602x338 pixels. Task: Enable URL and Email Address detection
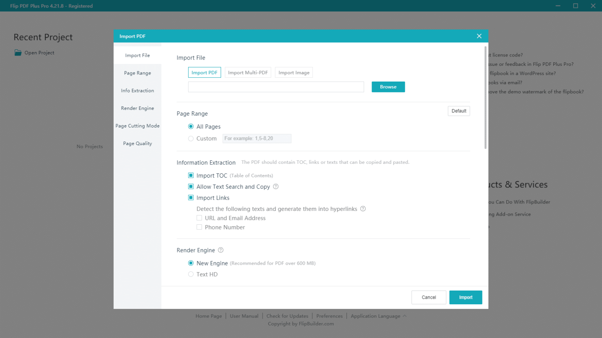click(x=199, y=218)
